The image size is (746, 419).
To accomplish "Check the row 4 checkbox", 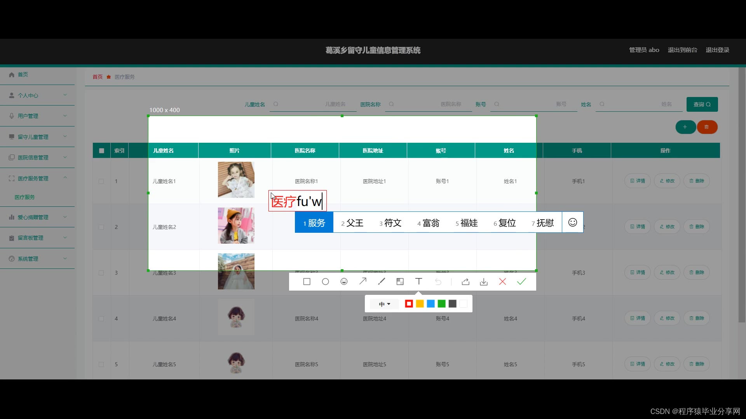I will click(x=101, y=319).
